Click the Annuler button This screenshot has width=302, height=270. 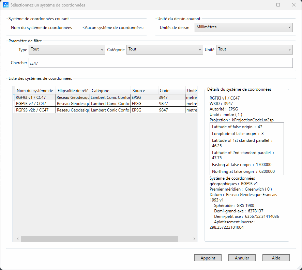(x=242, y=258)
